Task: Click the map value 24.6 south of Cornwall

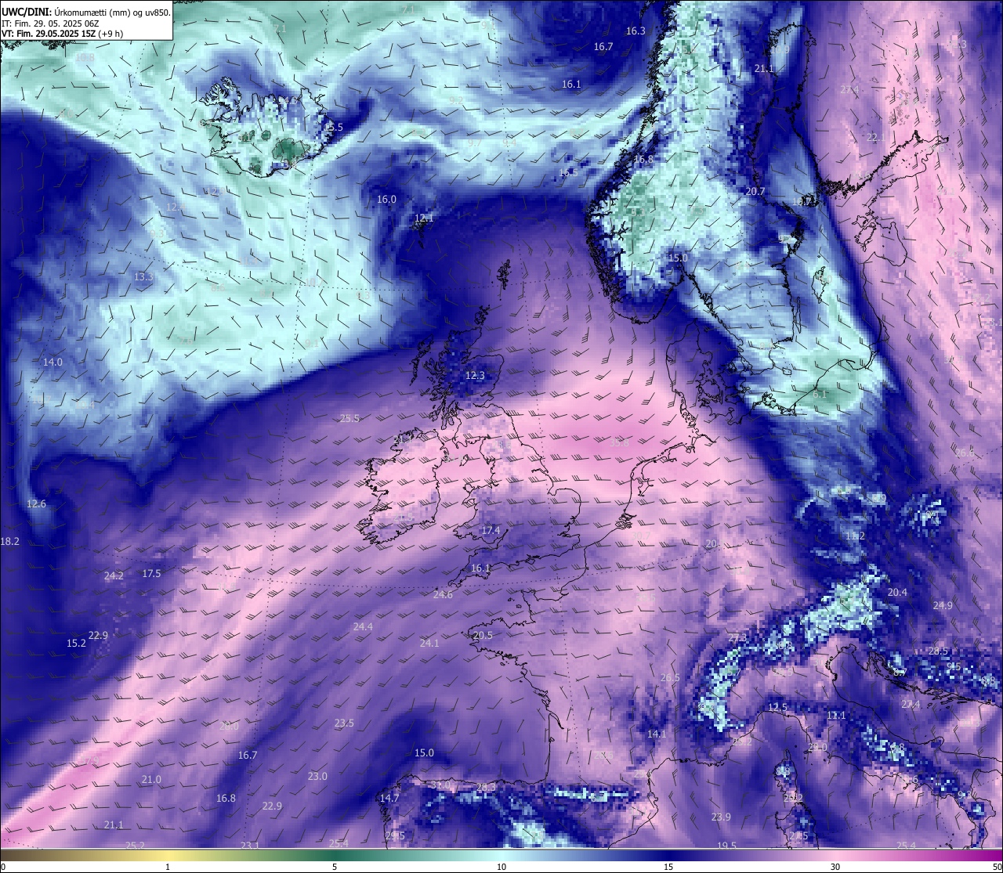Action: coord(443,595)
